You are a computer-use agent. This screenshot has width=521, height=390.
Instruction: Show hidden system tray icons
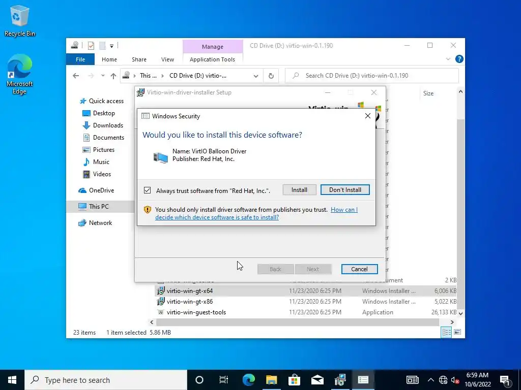coord(430,380)
